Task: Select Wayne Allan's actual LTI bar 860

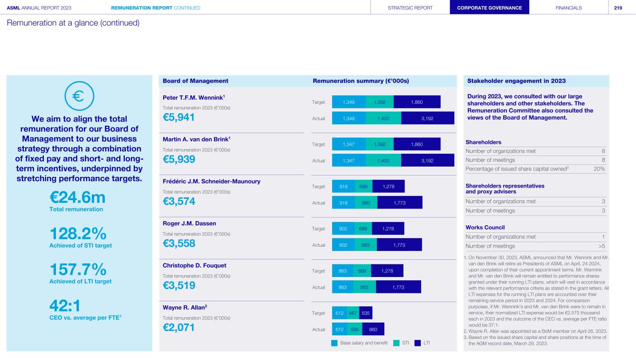Action: 373,329
